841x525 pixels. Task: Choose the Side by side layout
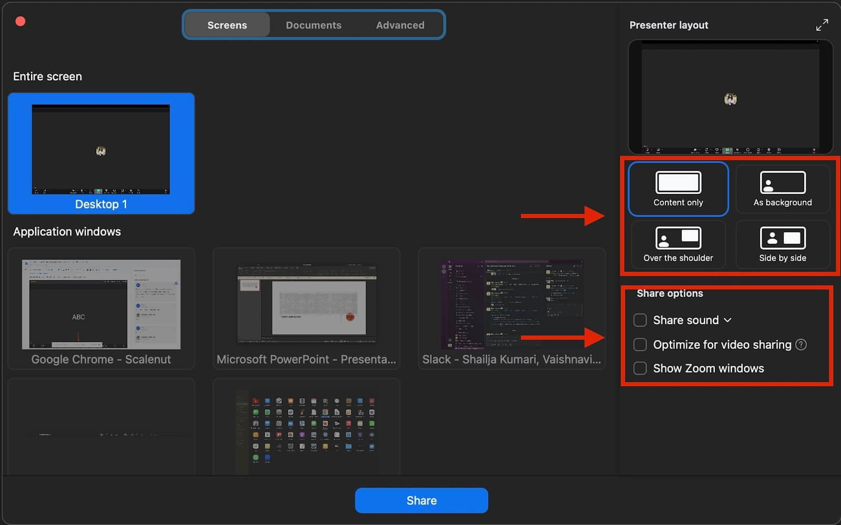click(x=783, y=244)
